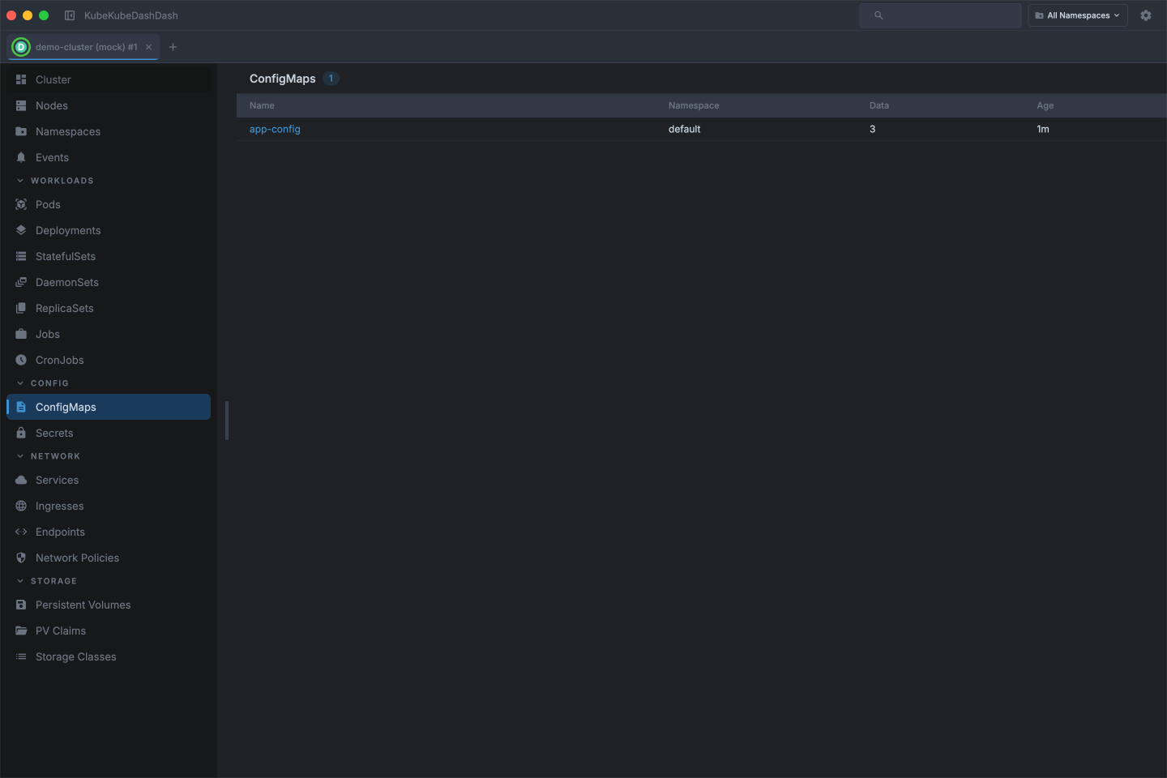This screenshot has height=778, width=1167.
Task: Open the Ingresses globe icon
Action: 21,506
